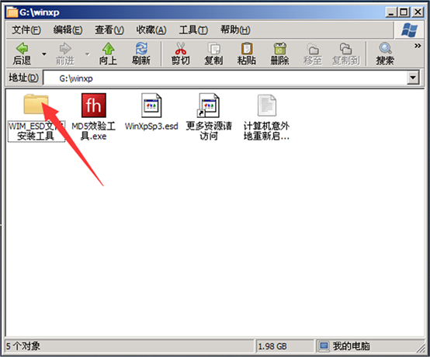
Task: Select the MD5效验工具.exe file
Action: (93, 117)
